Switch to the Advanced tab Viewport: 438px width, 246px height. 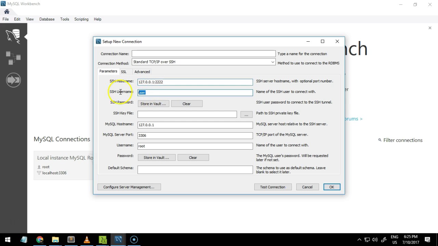(142, 72)
